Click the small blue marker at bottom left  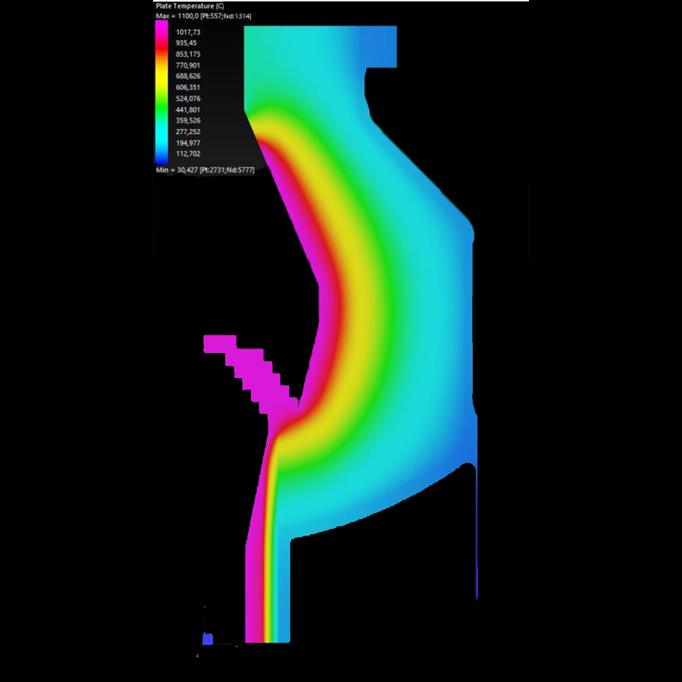tap(208, 639)
